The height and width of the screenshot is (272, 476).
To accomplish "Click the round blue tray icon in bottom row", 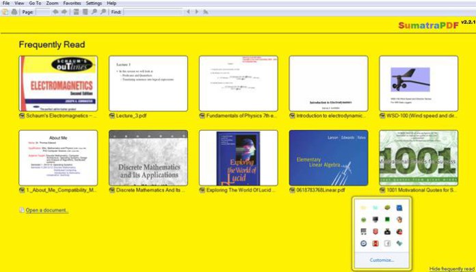I will pos(363,243).
